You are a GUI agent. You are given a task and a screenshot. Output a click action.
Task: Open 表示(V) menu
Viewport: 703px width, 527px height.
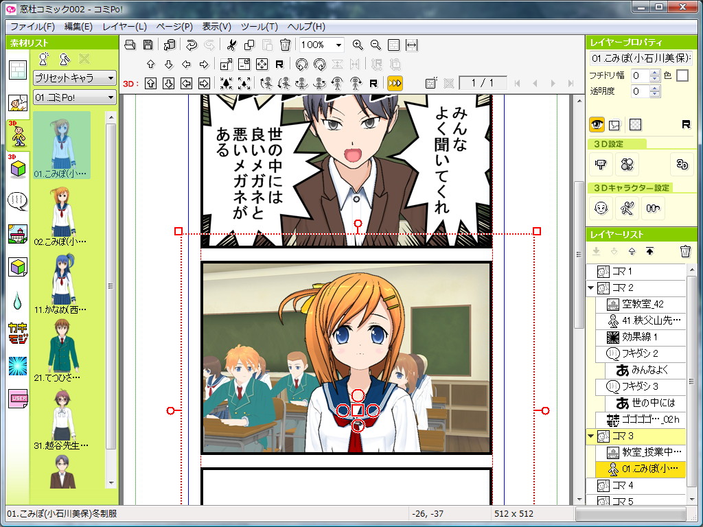tap(216, 27)
